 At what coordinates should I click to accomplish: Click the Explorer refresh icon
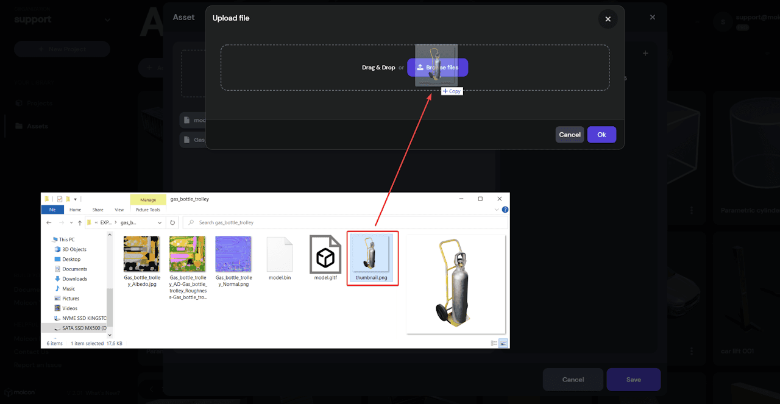pos(172,222)
